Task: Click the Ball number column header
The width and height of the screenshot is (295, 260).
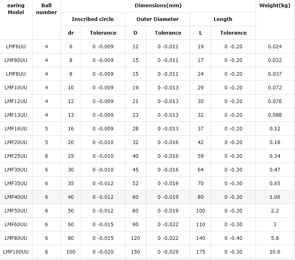Action: coord(47,9)
